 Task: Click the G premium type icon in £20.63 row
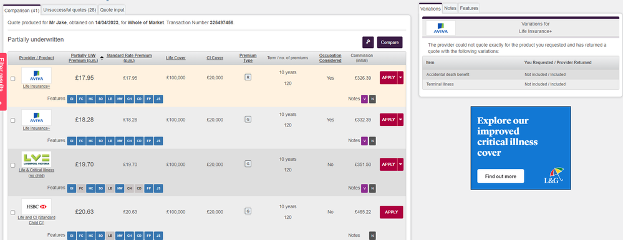[x=248, y=211]
